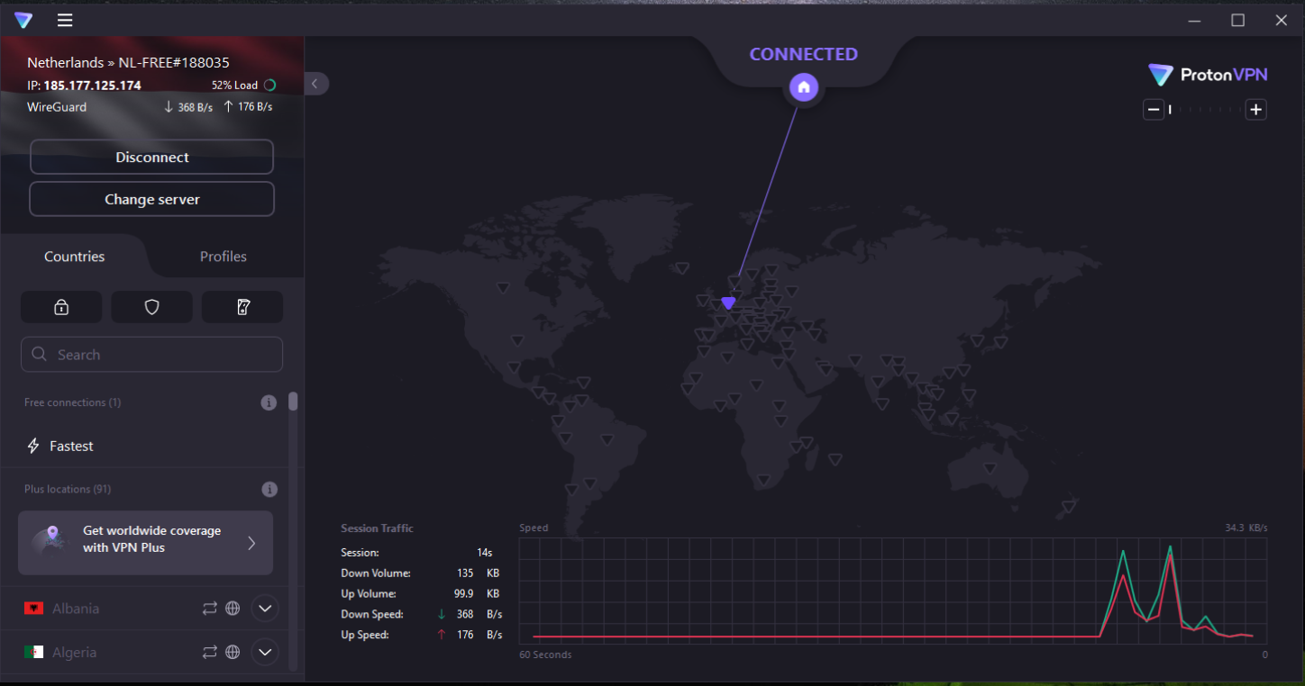Click the Search field
The height and width of the screenshot is (686, 1305).
[x=151, y=355]
